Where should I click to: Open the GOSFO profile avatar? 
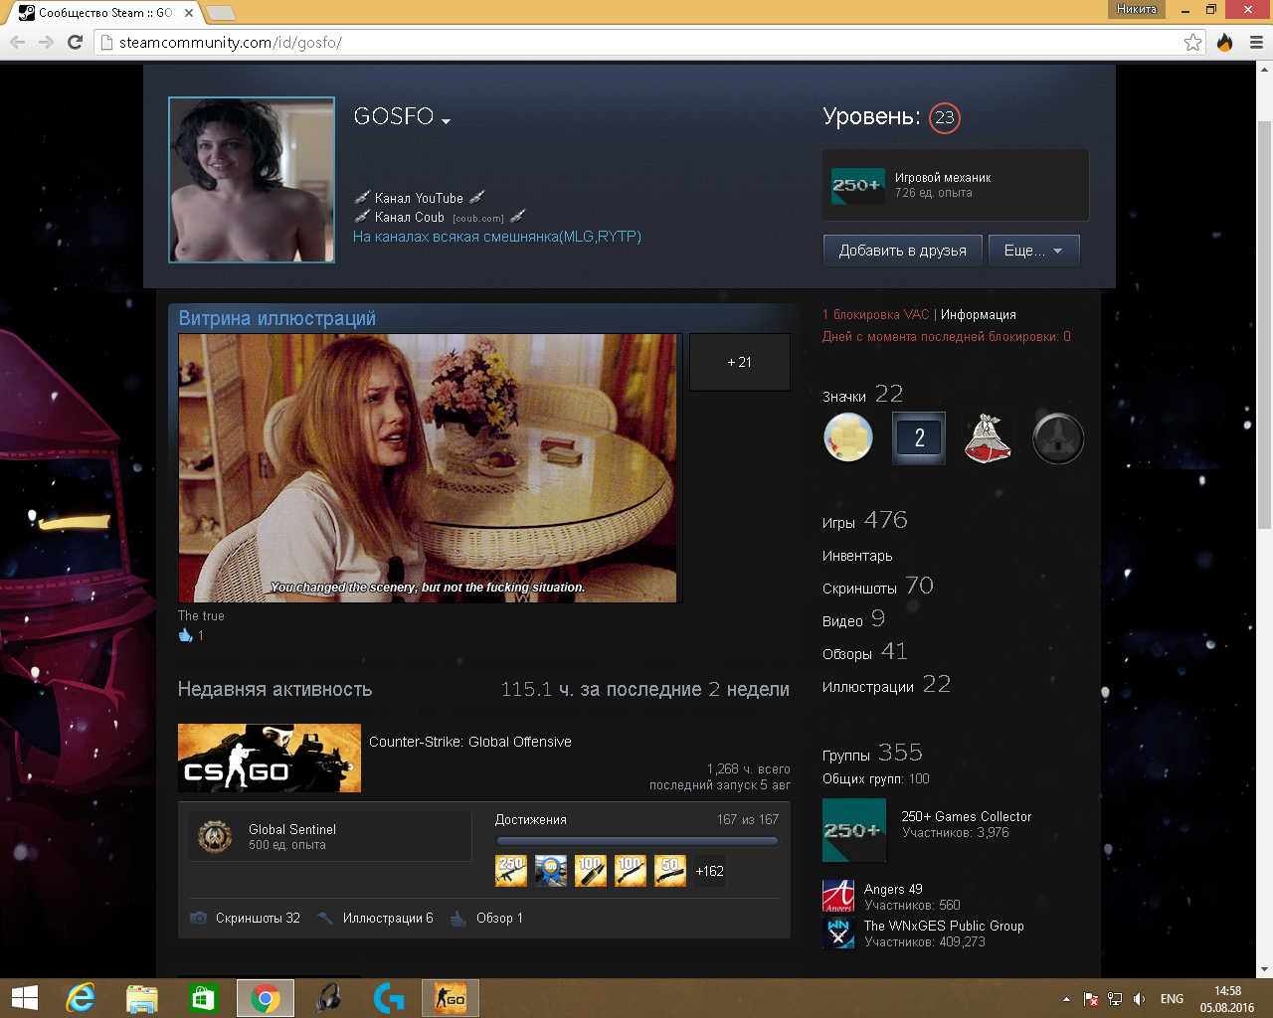pos(252,180)
